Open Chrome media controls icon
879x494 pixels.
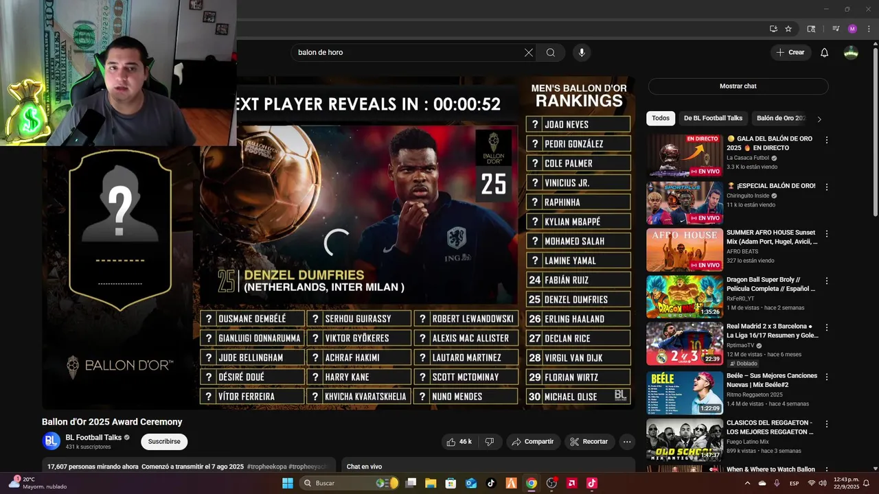coord(836,29)
